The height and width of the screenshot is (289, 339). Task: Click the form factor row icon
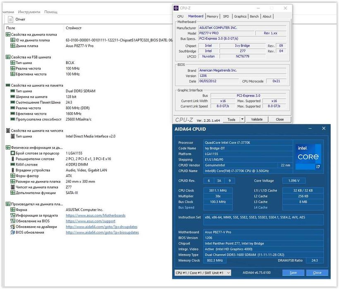[13, 176]
